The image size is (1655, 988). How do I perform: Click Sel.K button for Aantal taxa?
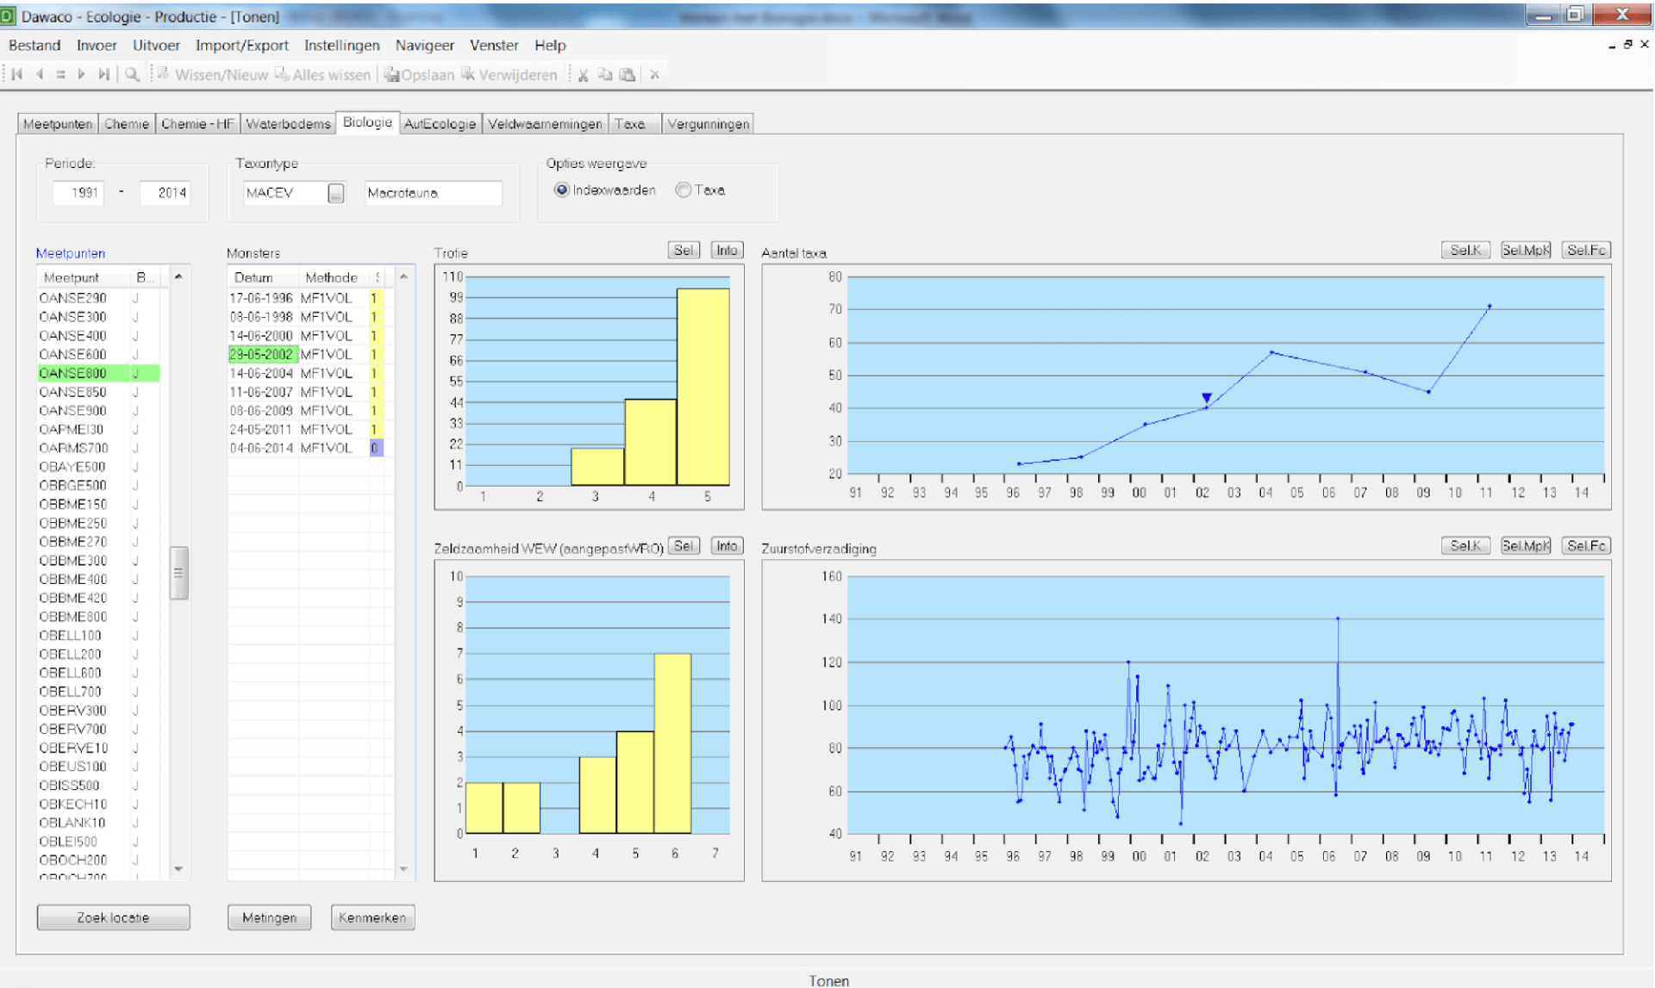point(1465,251)
